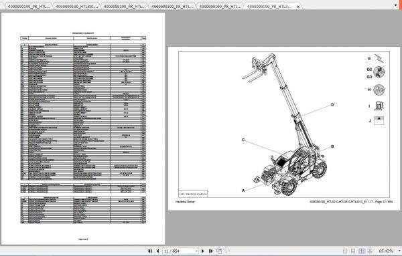
Task: Open the tab list dropdown at top right
Action: (395, 5)
